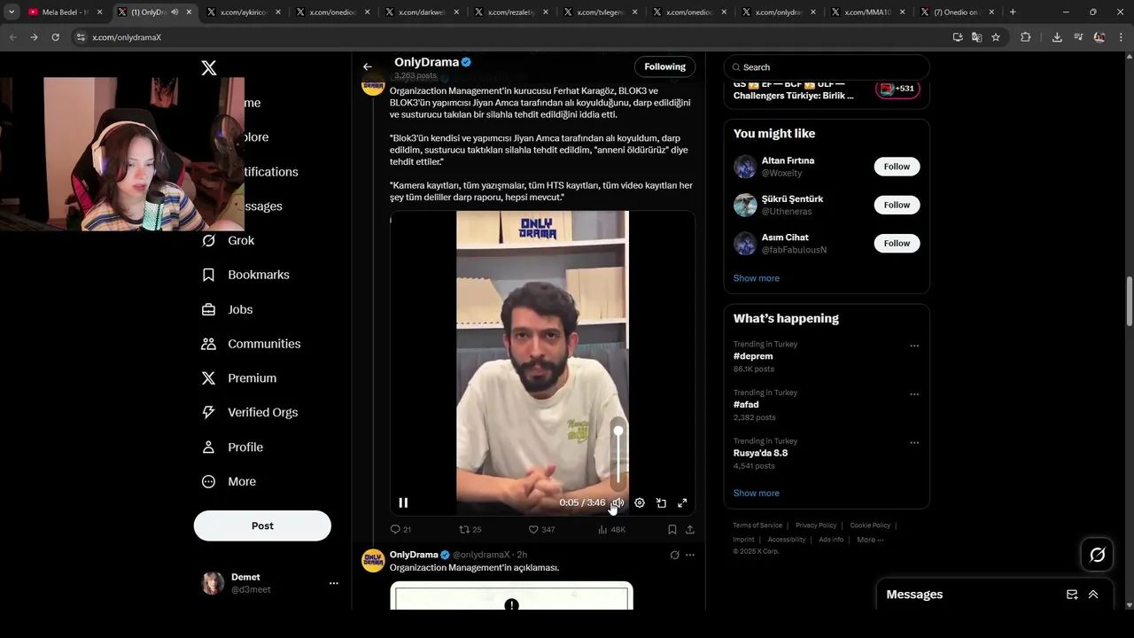Open a new browser tab

point(1013,12)
